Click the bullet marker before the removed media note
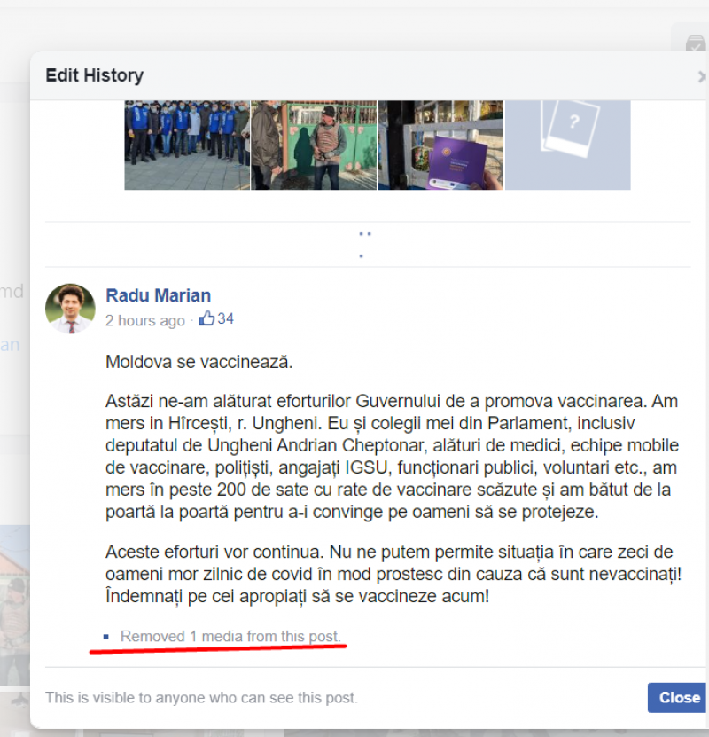 [106, 637]
